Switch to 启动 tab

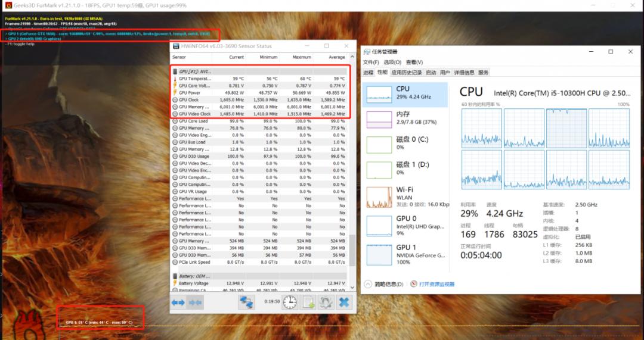pyautogui.click(x=431, y=73)
